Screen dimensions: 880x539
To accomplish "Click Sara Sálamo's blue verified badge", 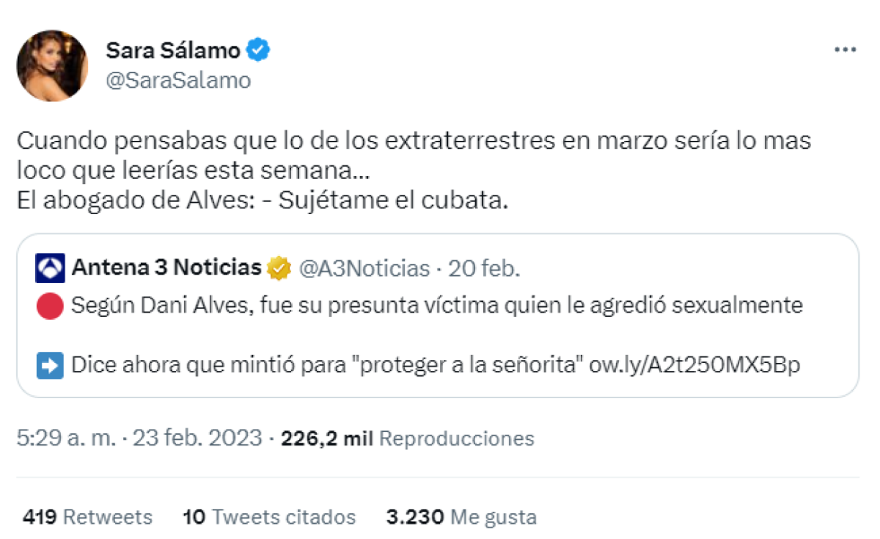I will click(x=260, y=50).
